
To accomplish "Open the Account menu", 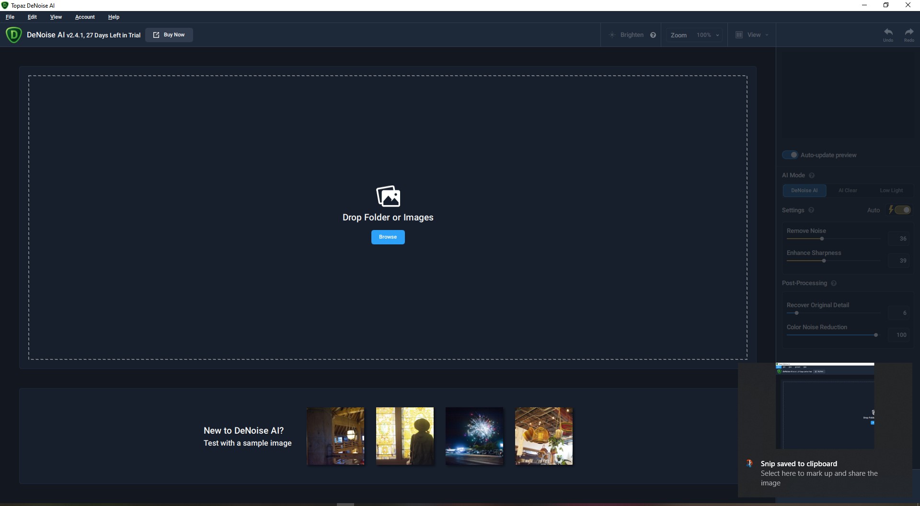I will [85, 17].
